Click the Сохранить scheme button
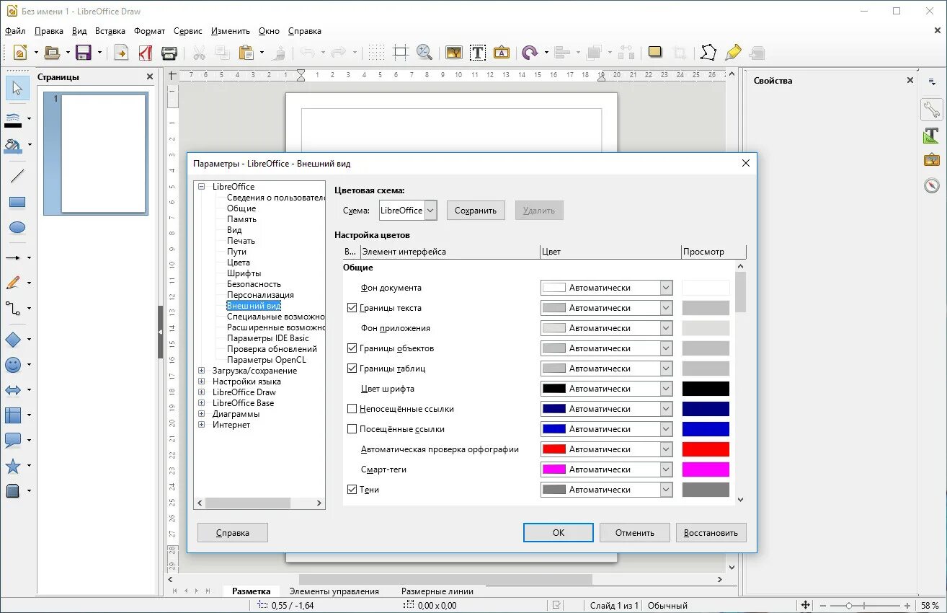This screenshot has width=947, height=613. 476,211
